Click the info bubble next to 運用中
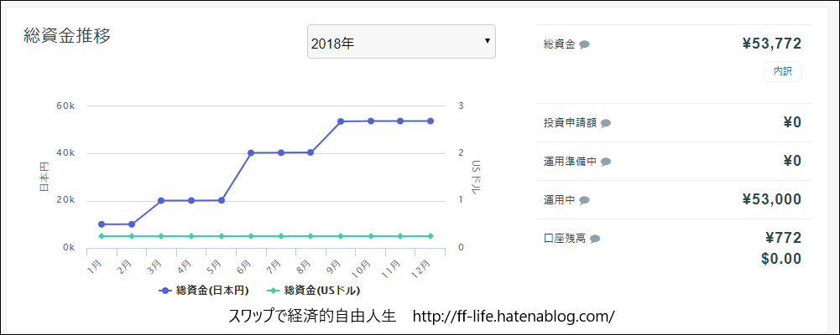Viewport: 840px width, 335px height. click(584, 200)
